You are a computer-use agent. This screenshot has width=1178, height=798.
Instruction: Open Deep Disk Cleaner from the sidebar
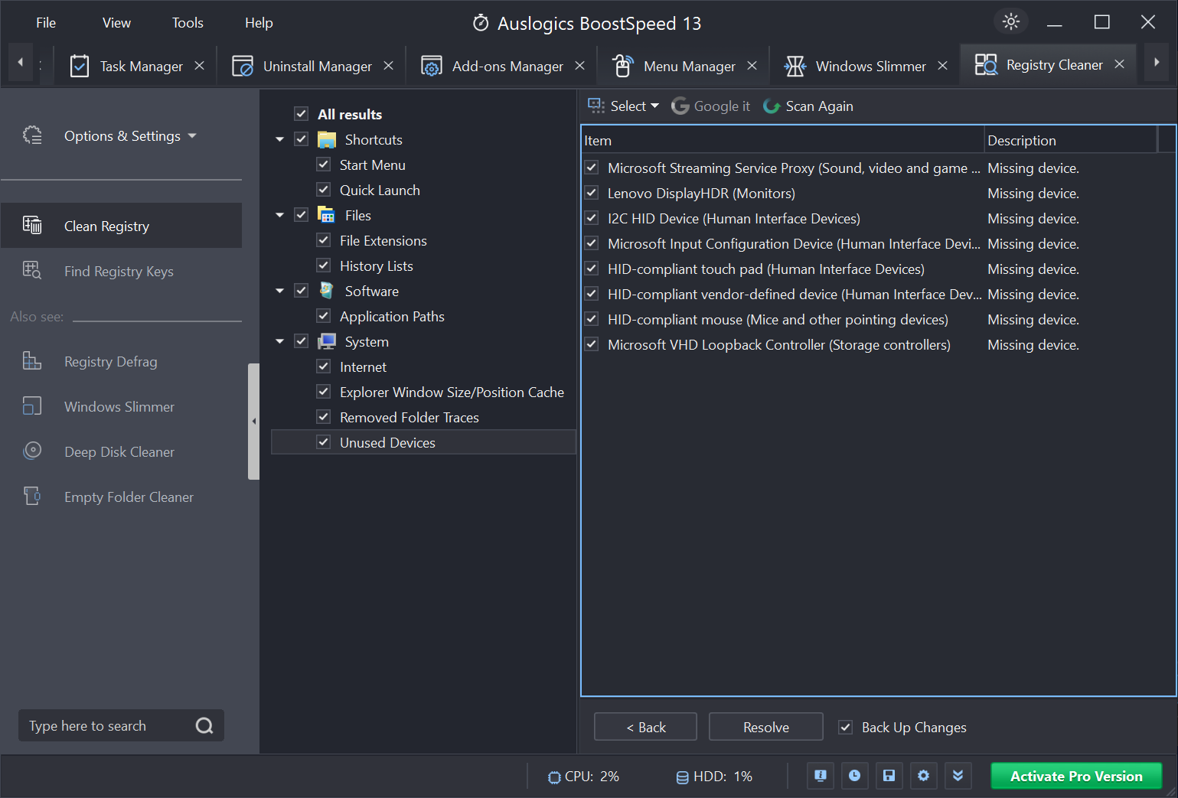pos(121,451)
